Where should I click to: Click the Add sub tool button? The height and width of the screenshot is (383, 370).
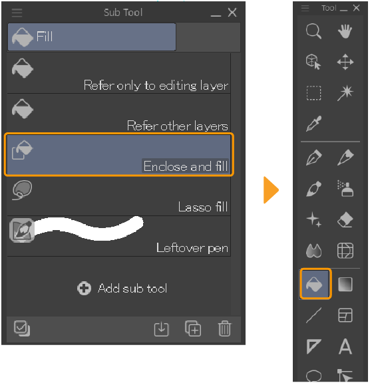point(122,288)
